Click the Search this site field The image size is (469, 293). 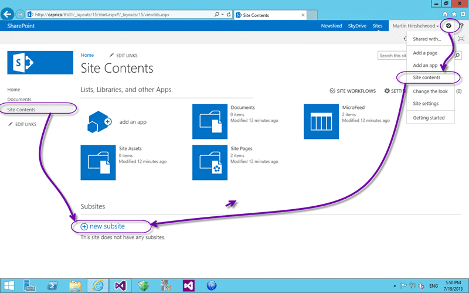[x=392, y=56]
